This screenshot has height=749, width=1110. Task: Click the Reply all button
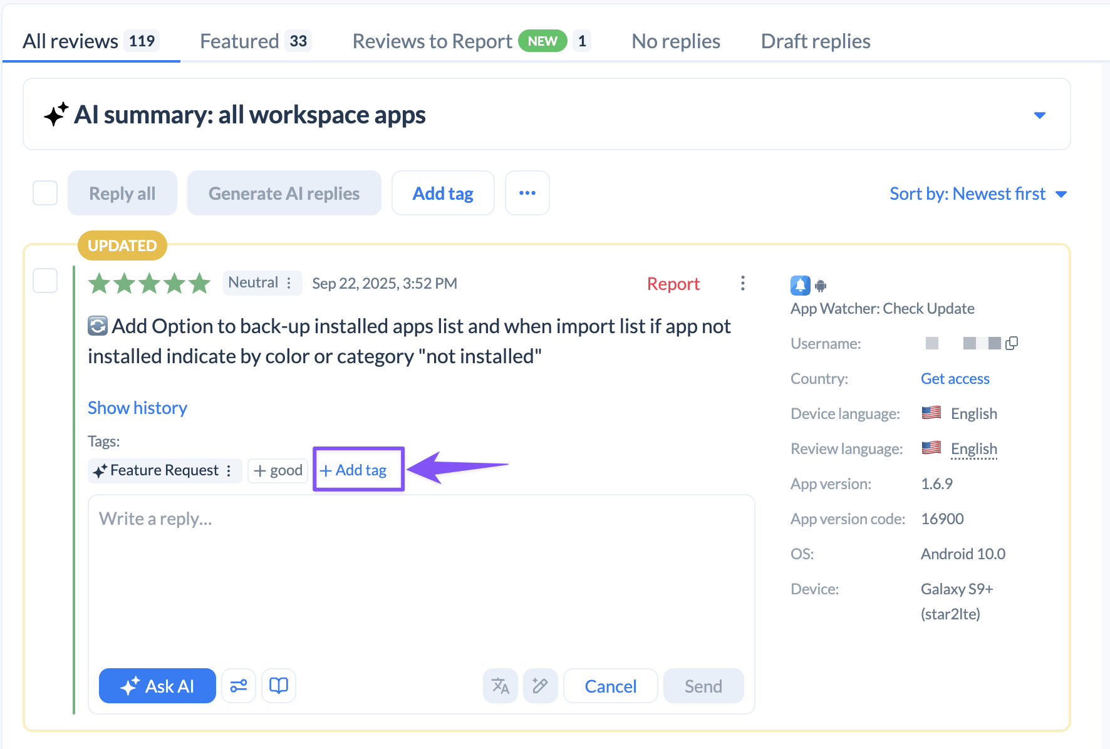122,193
